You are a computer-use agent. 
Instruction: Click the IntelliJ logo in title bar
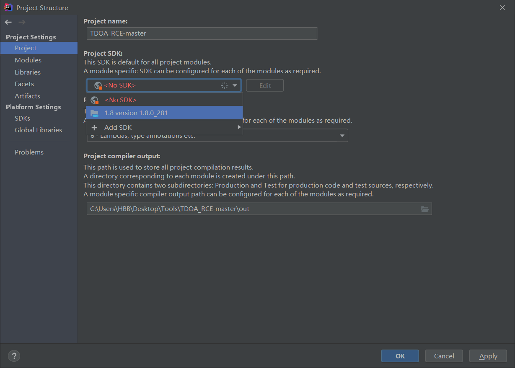click(8, 7)
